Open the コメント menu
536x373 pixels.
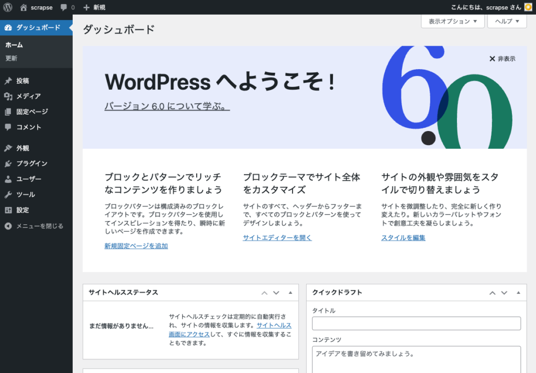[36, 127]
